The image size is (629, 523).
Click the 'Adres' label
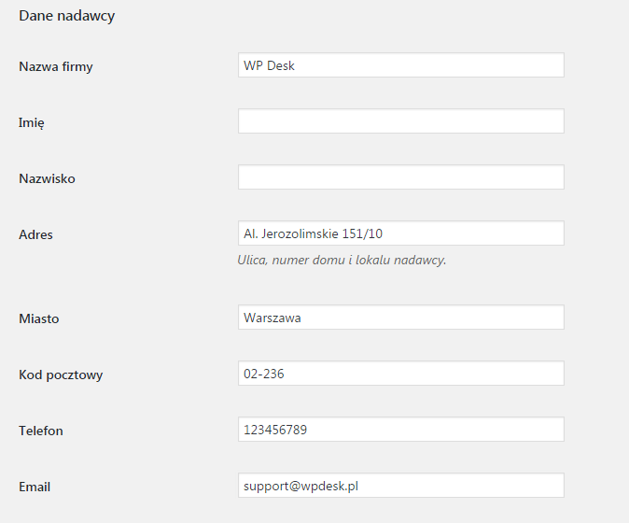click(x=35, y=234)
